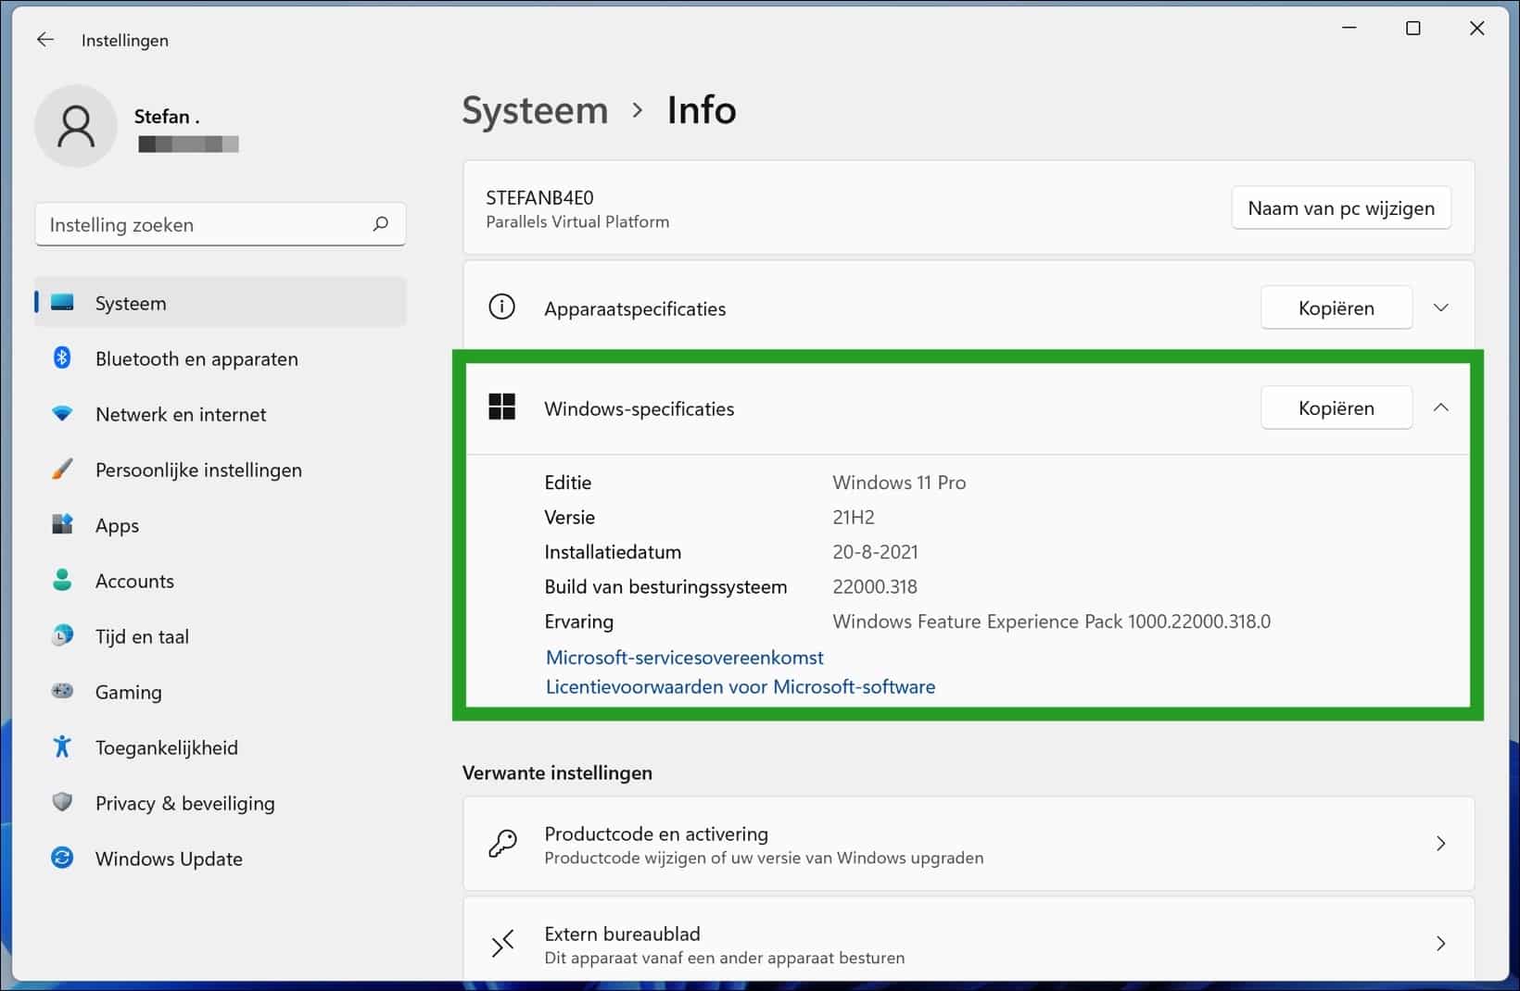
Task: Collapse the Windows-specificaties section chevron
Action: pyautogui.click(x=1440, y=408)
